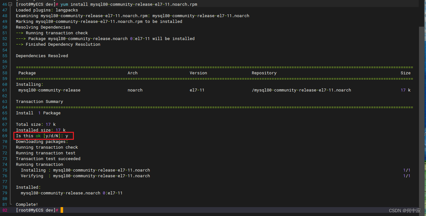Screen dimensions: 426x216
Task: Click the 'Is this ok [y/d/N]: y' prompt
Action: point(42,136)
